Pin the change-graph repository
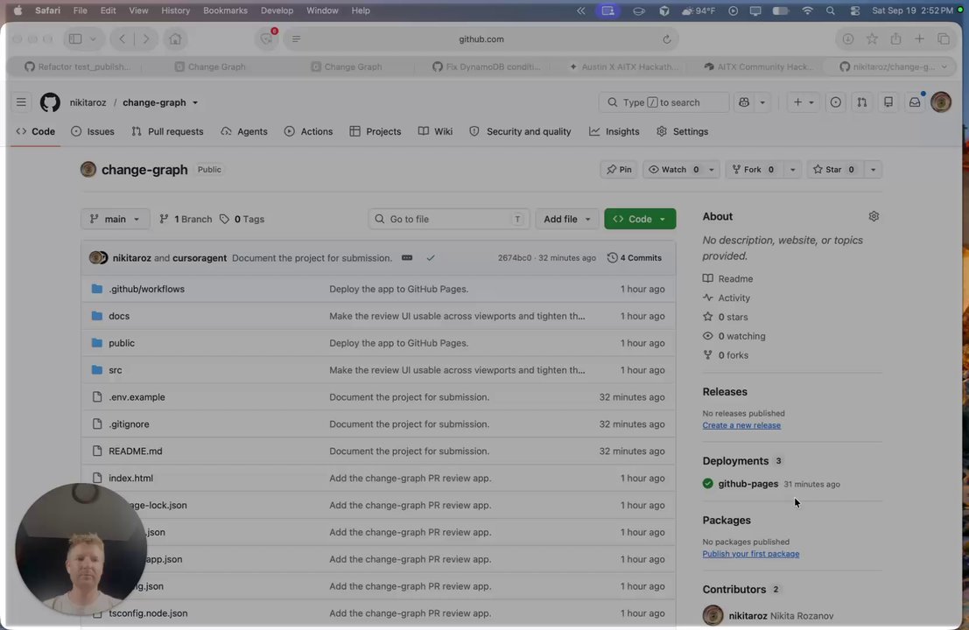The width and height of the screenshot is (969, 630). tap(619, 169)
